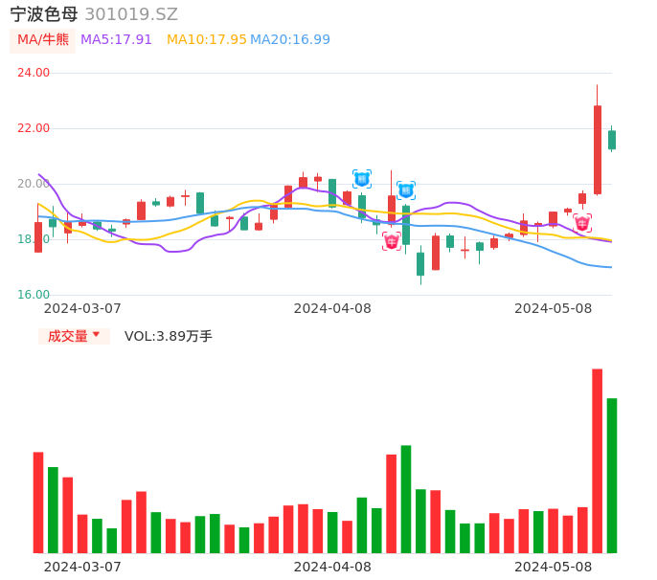Viewport: 657px width, 580px height.
Task: Click the blue bear marker left of April 8
Action: pyautogui.click(x=362, y=178)
